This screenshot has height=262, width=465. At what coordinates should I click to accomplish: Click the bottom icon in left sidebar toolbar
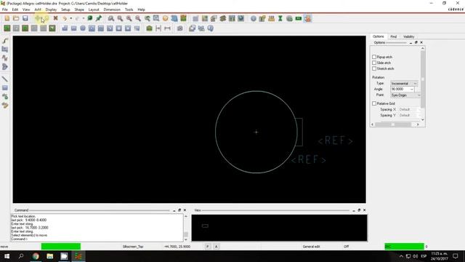coord(5,106)
